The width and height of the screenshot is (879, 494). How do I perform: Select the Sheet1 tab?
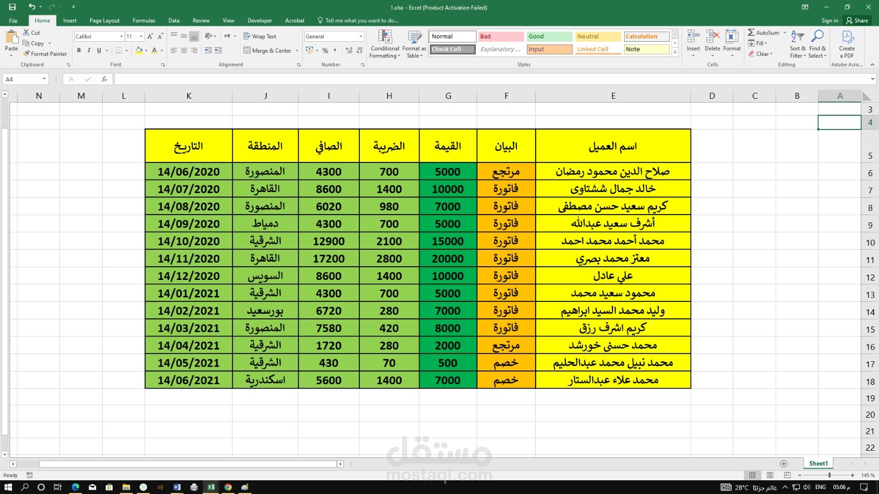point(818,463)
